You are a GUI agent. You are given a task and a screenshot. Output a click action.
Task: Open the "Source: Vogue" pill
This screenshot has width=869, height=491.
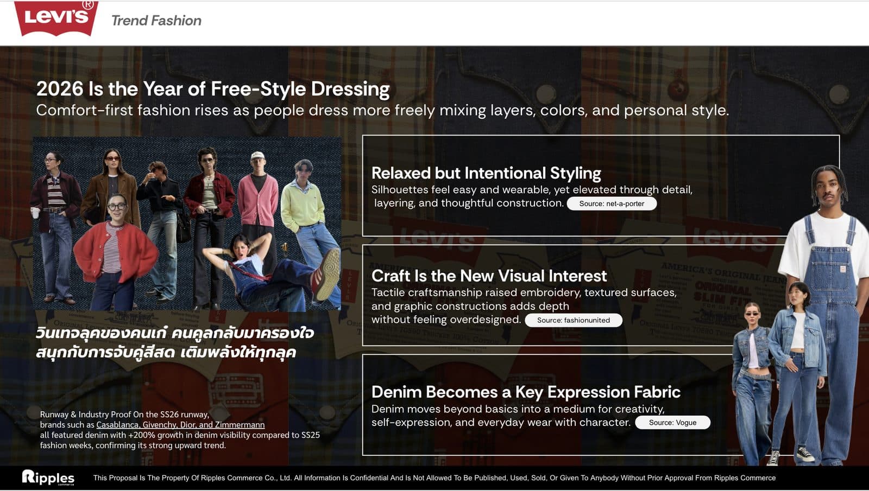click(x=672, y=422)
